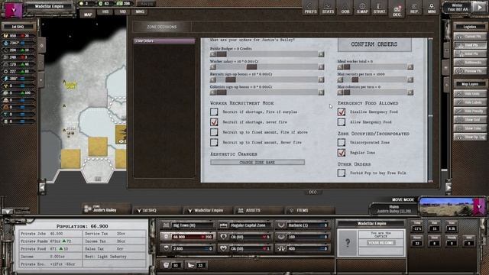Increase Ideal worker total with right arrow
The width and height of the screenshot is (489, 275).
point(410,67)
